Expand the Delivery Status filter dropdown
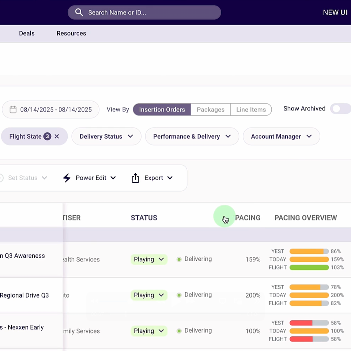 coord(106,136)
